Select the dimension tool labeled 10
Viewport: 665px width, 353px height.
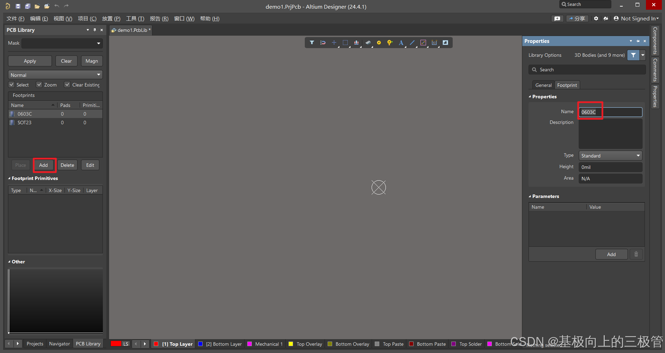(434, 43)
